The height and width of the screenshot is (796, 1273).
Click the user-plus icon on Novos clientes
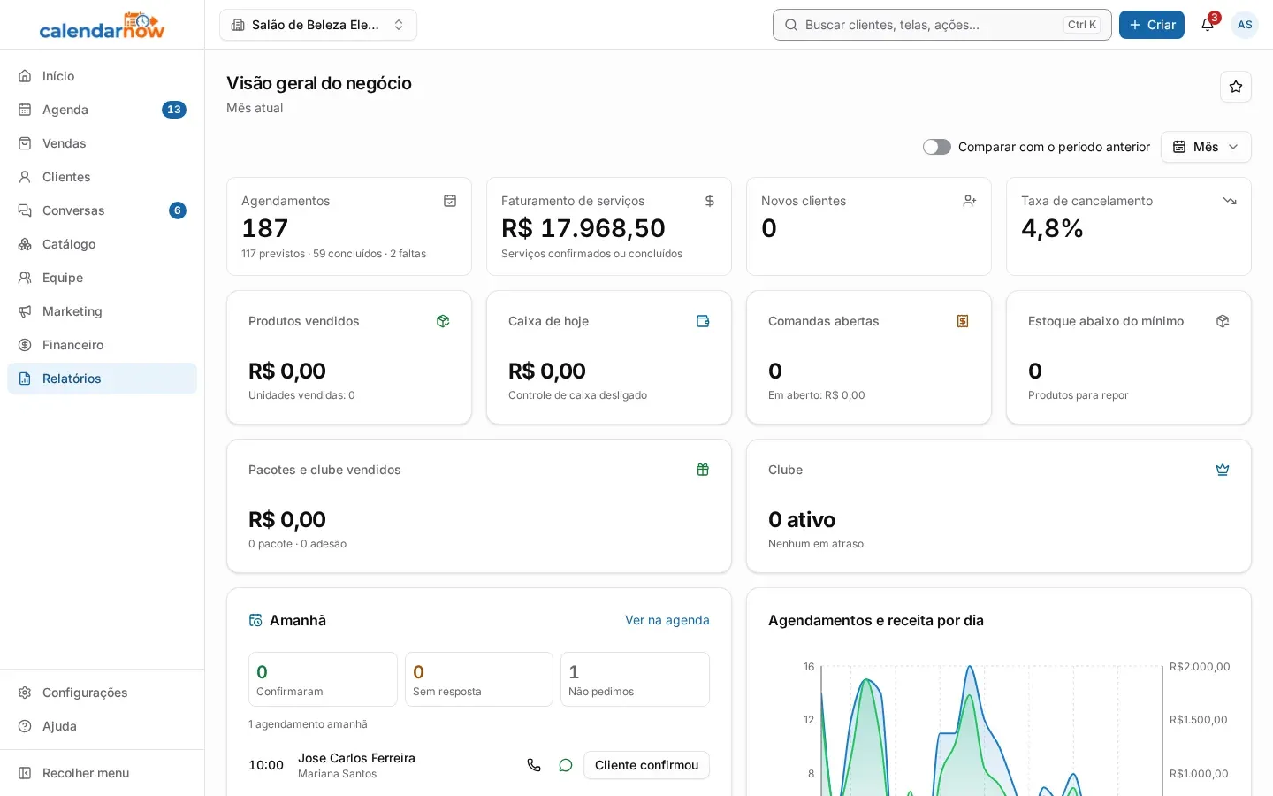tap(970, 201)
